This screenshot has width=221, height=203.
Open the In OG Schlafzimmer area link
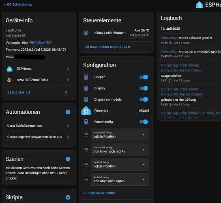(x=18, y=4)
